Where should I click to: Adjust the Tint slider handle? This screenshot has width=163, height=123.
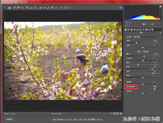[143, 48]
